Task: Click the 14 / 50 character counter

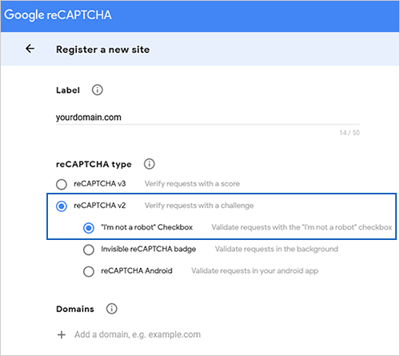Action: [350, 133]
